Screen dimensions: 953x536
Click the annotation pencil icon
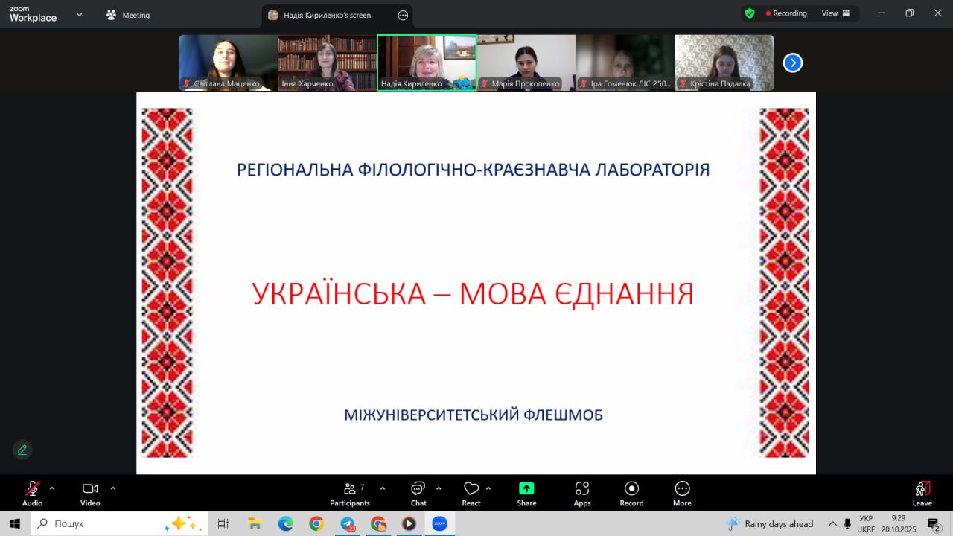pyautogui.click(x=22, y=450)
